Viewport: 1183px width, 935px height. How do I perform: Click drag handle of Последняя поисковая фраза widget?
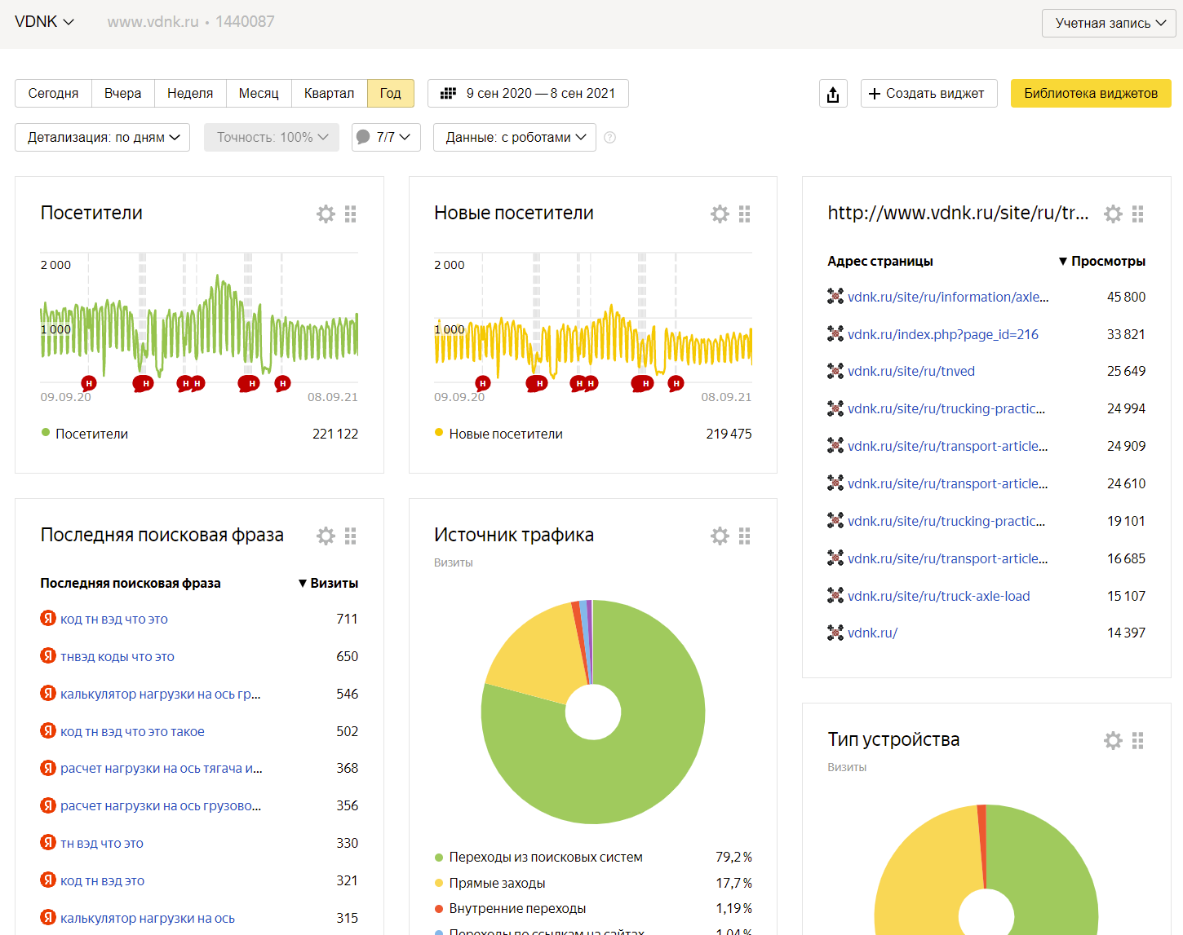click(x=351, y=536)
